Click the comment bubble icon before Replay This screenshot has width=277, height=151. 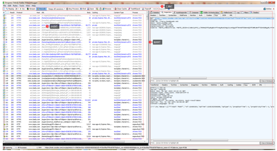coord(4,9)
